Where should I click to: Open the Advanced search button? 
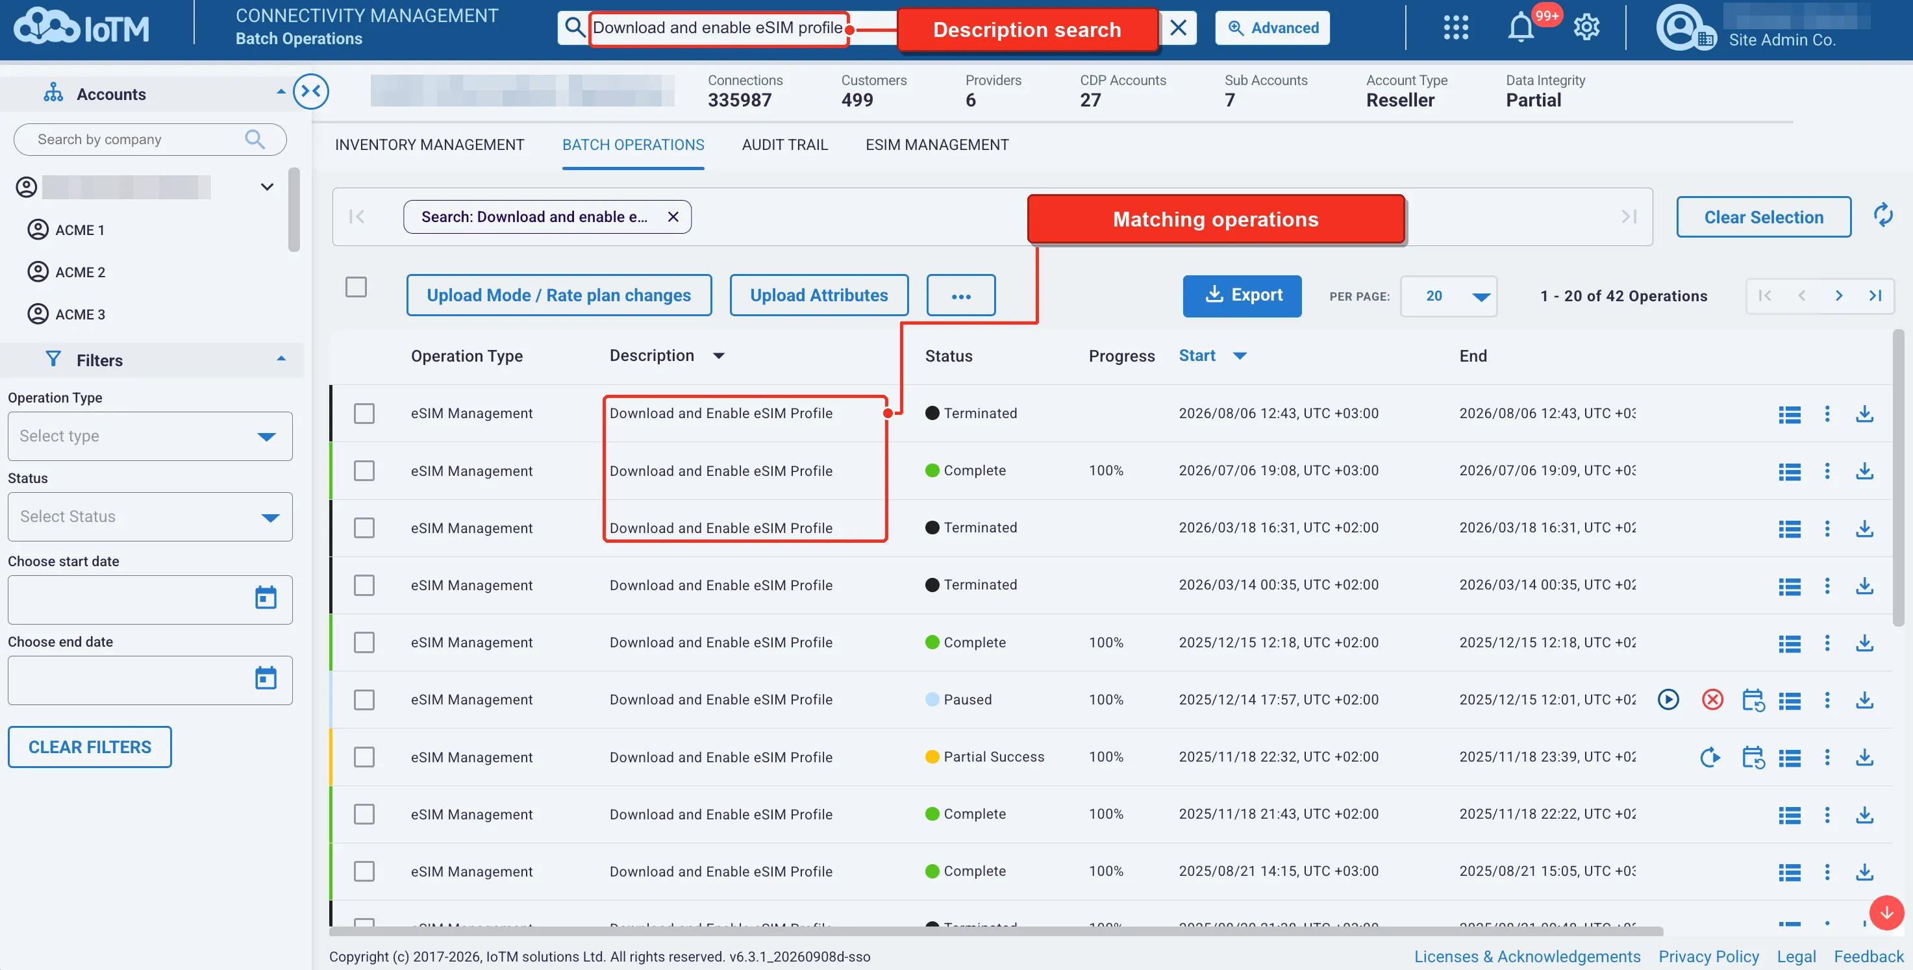(1272, 28)
